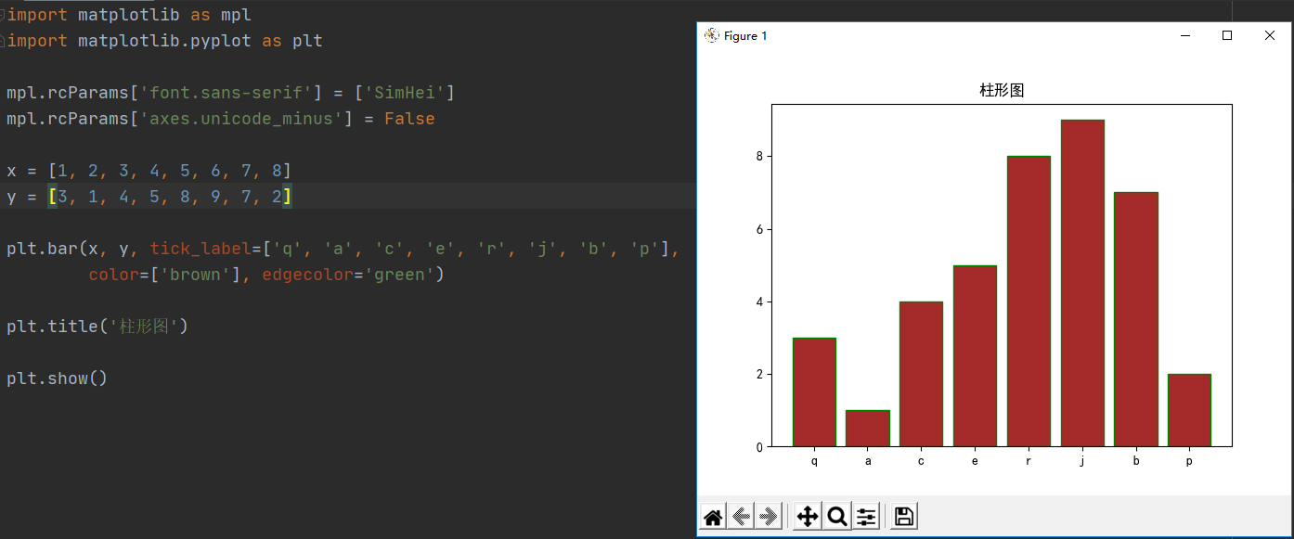The image size is (1294, 539).
Task: Place cursor in the y list line
Action: (x=149, y=197)
